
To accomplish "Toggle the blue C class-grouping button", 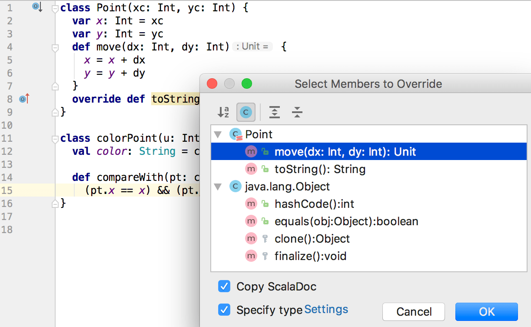I will coord(246,112).
